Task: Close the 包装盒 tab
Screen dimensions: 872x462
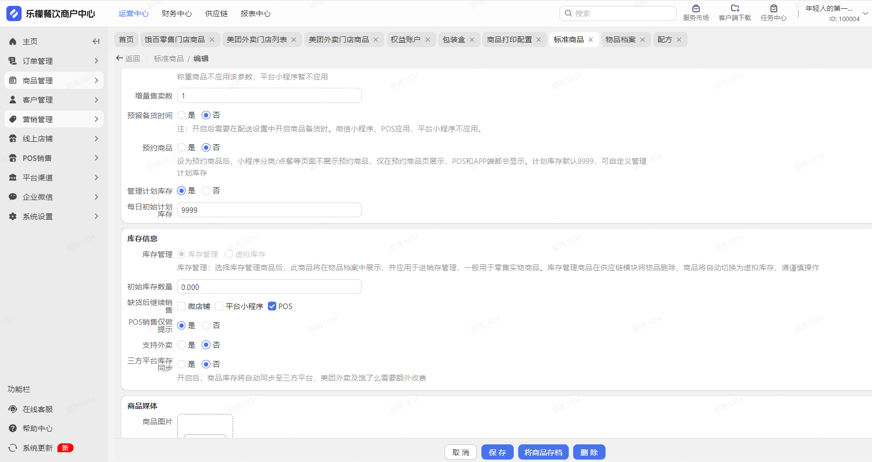Action: [472, 40]
